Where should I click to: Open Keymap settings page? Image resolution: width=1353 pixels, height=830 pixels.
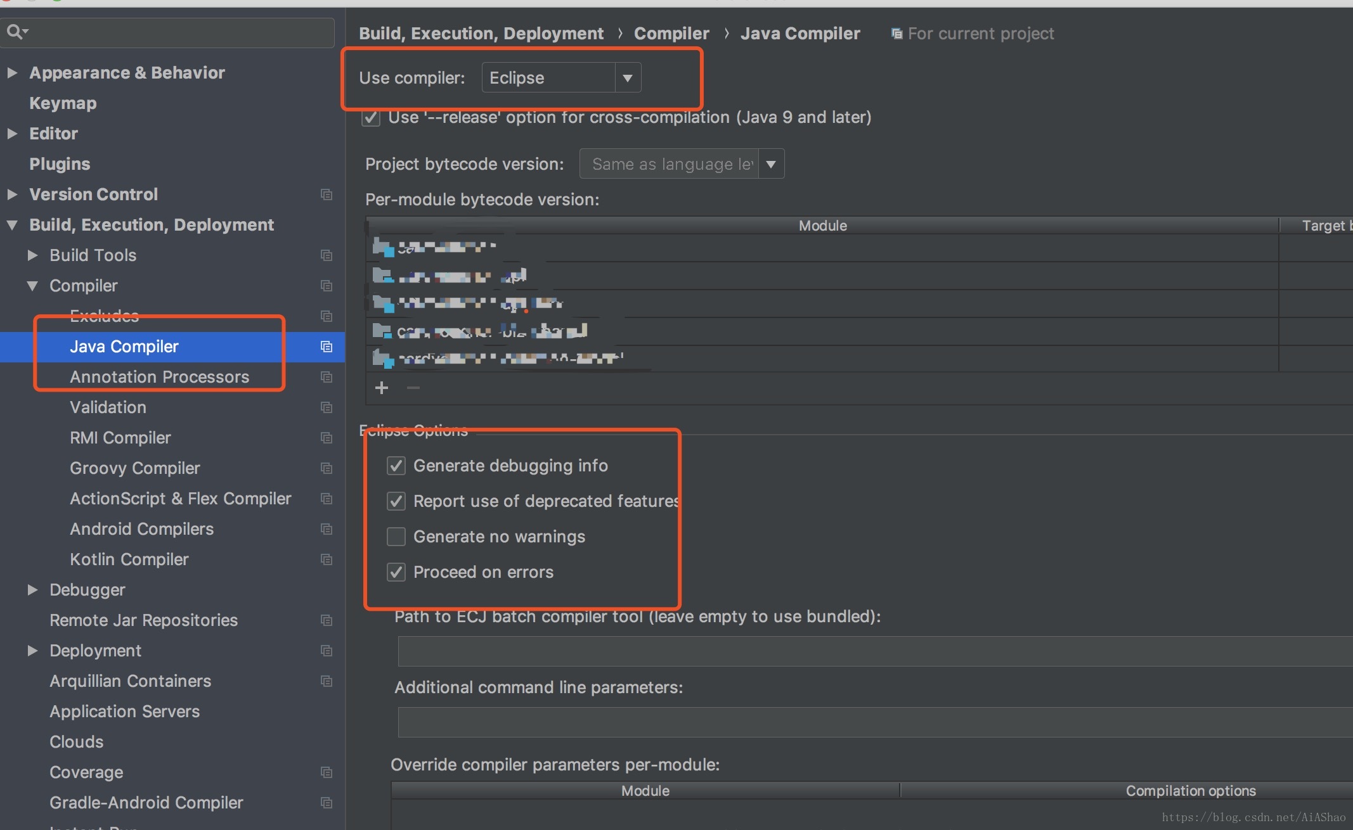(x=63, y=103)
